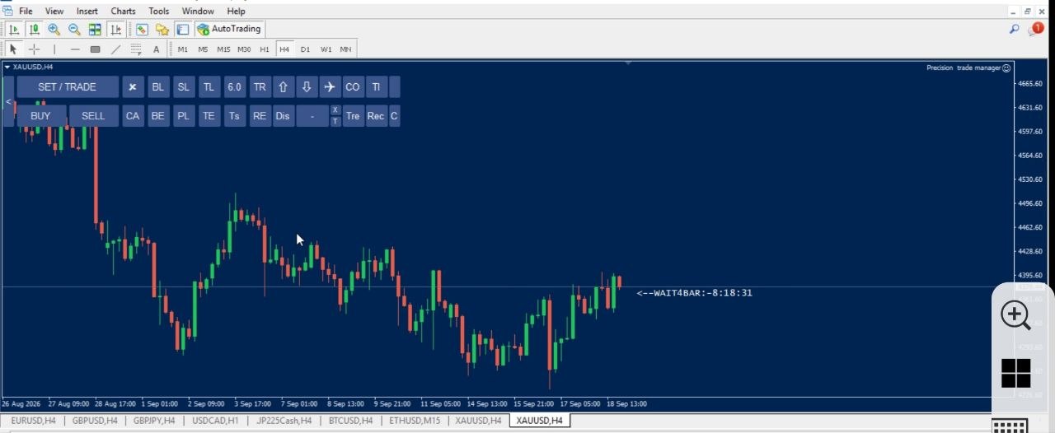The image size is (1055, 433).
Task: Click the airplane button in trade panel
Action: point(330,87)
